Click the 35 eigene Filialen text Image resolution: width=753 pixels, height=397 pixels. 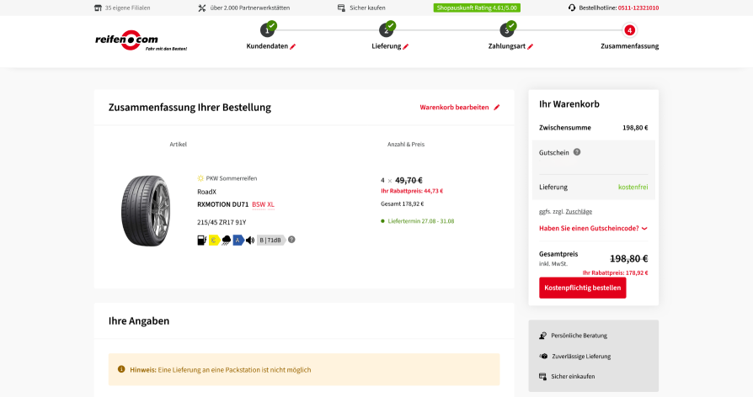(127, 8)
